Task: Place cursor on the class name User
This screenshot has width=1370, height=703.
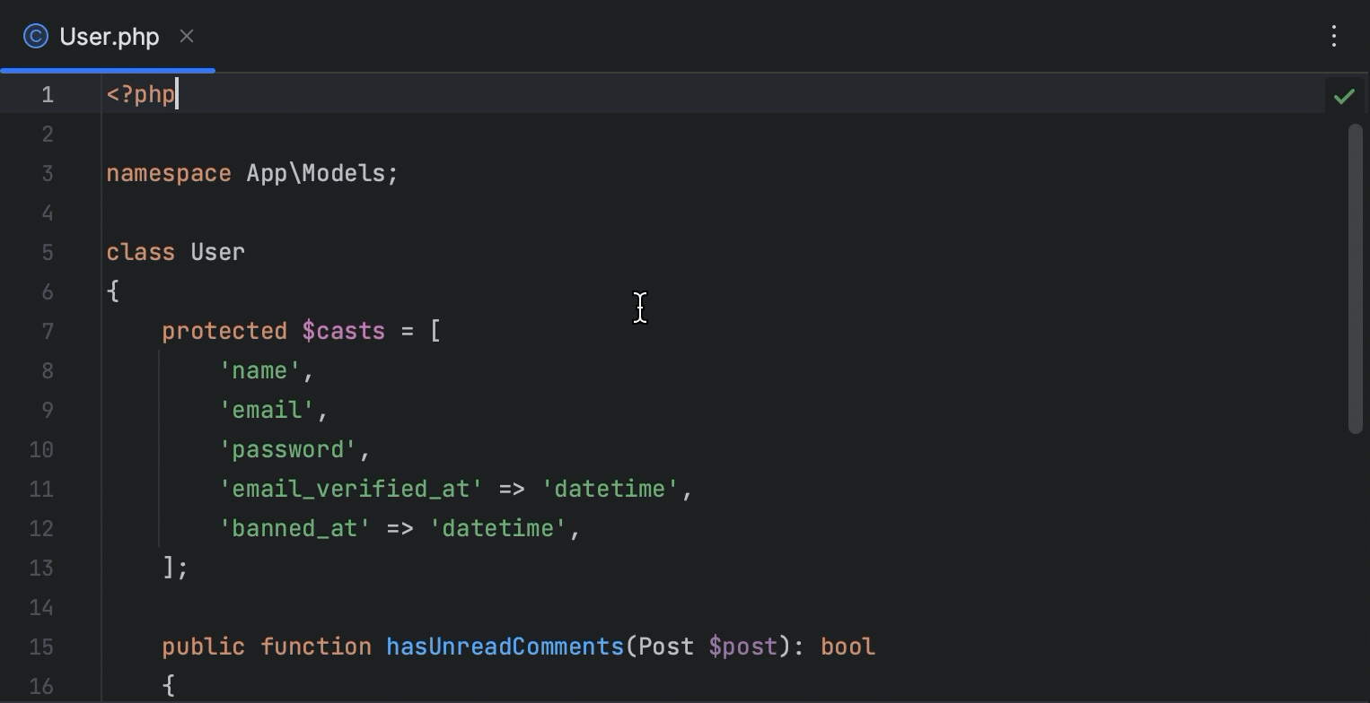Action: click(x=217, y=252)
